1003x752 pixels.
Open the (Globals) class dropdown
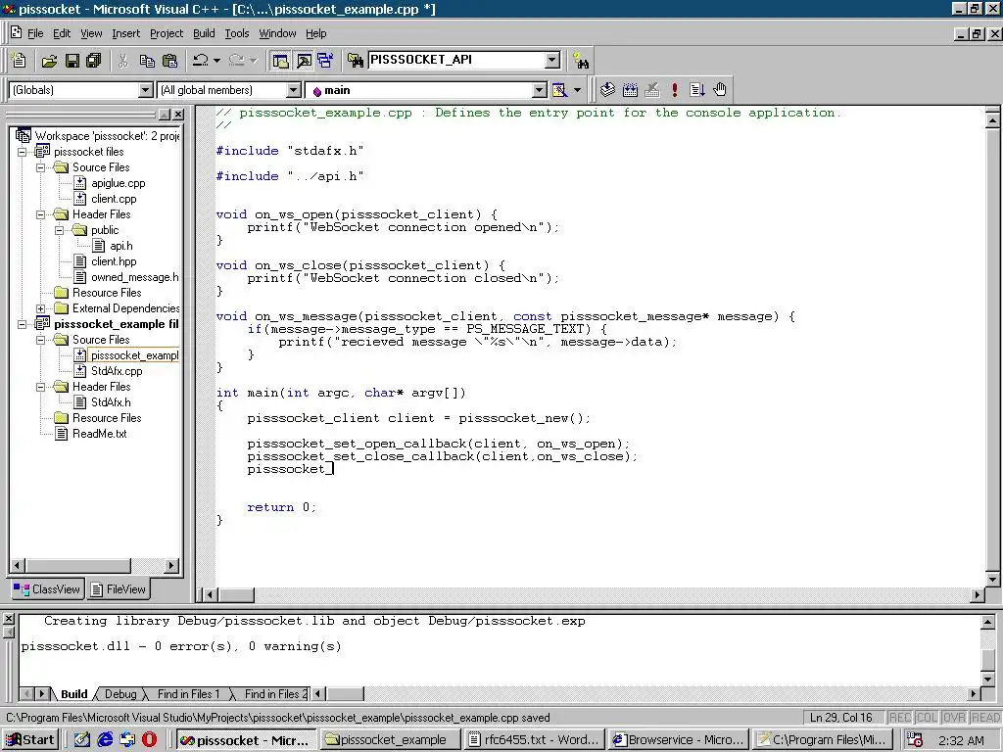click(x=146, y=90)
